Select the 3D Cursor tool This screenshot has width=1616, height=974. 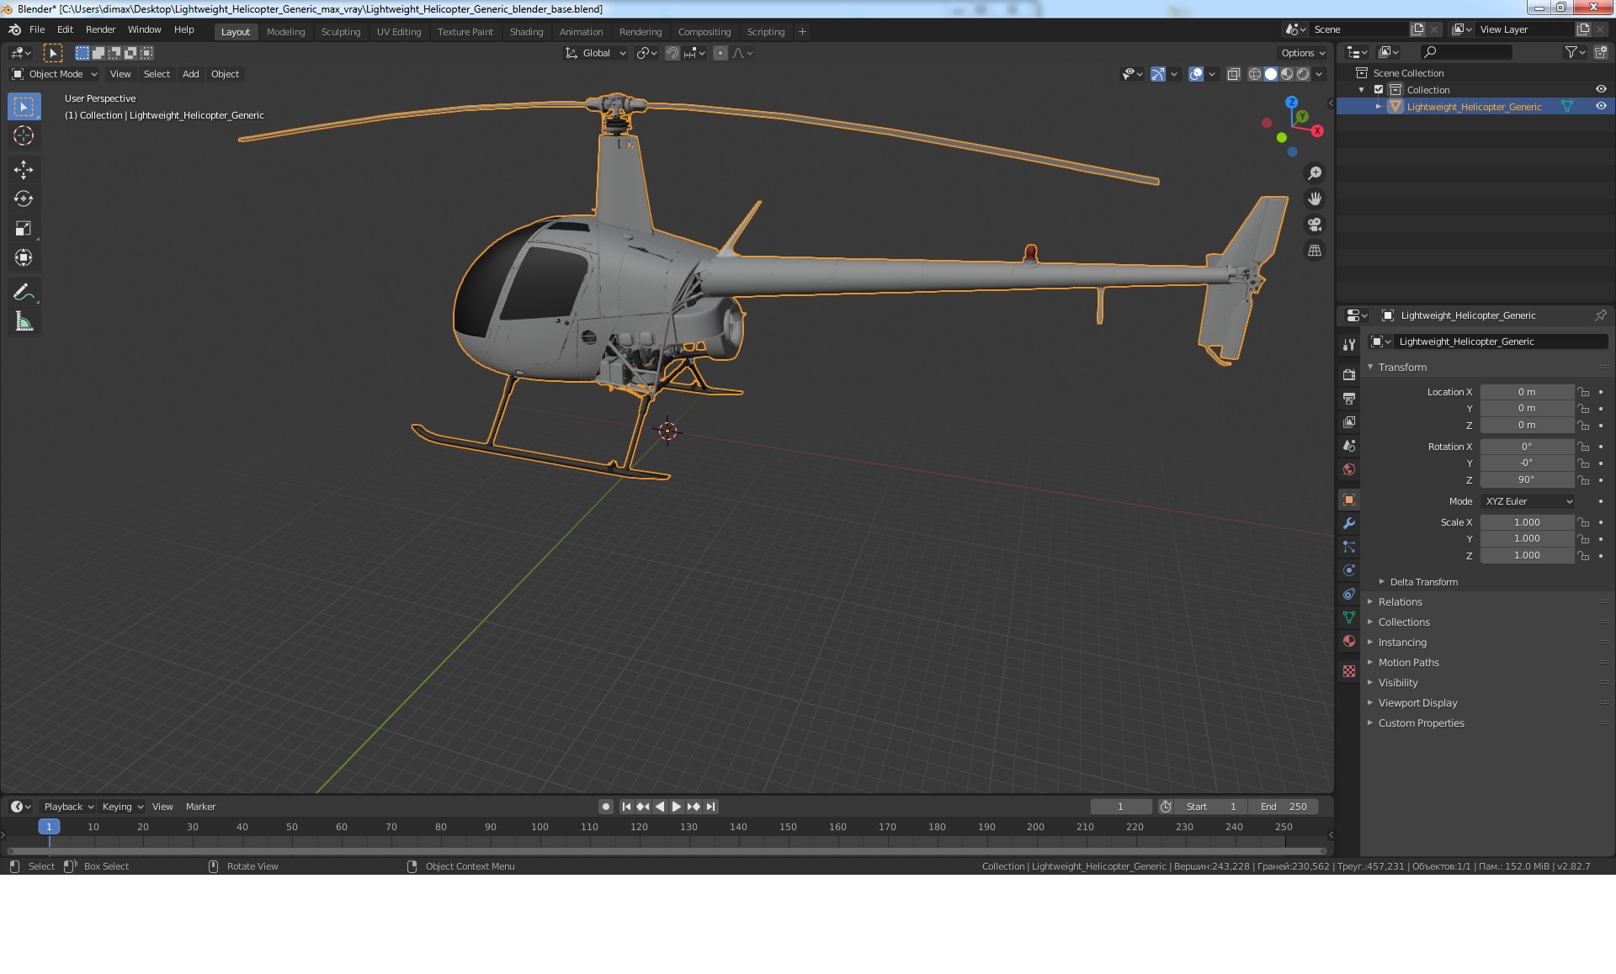click(x=24, y=135)
